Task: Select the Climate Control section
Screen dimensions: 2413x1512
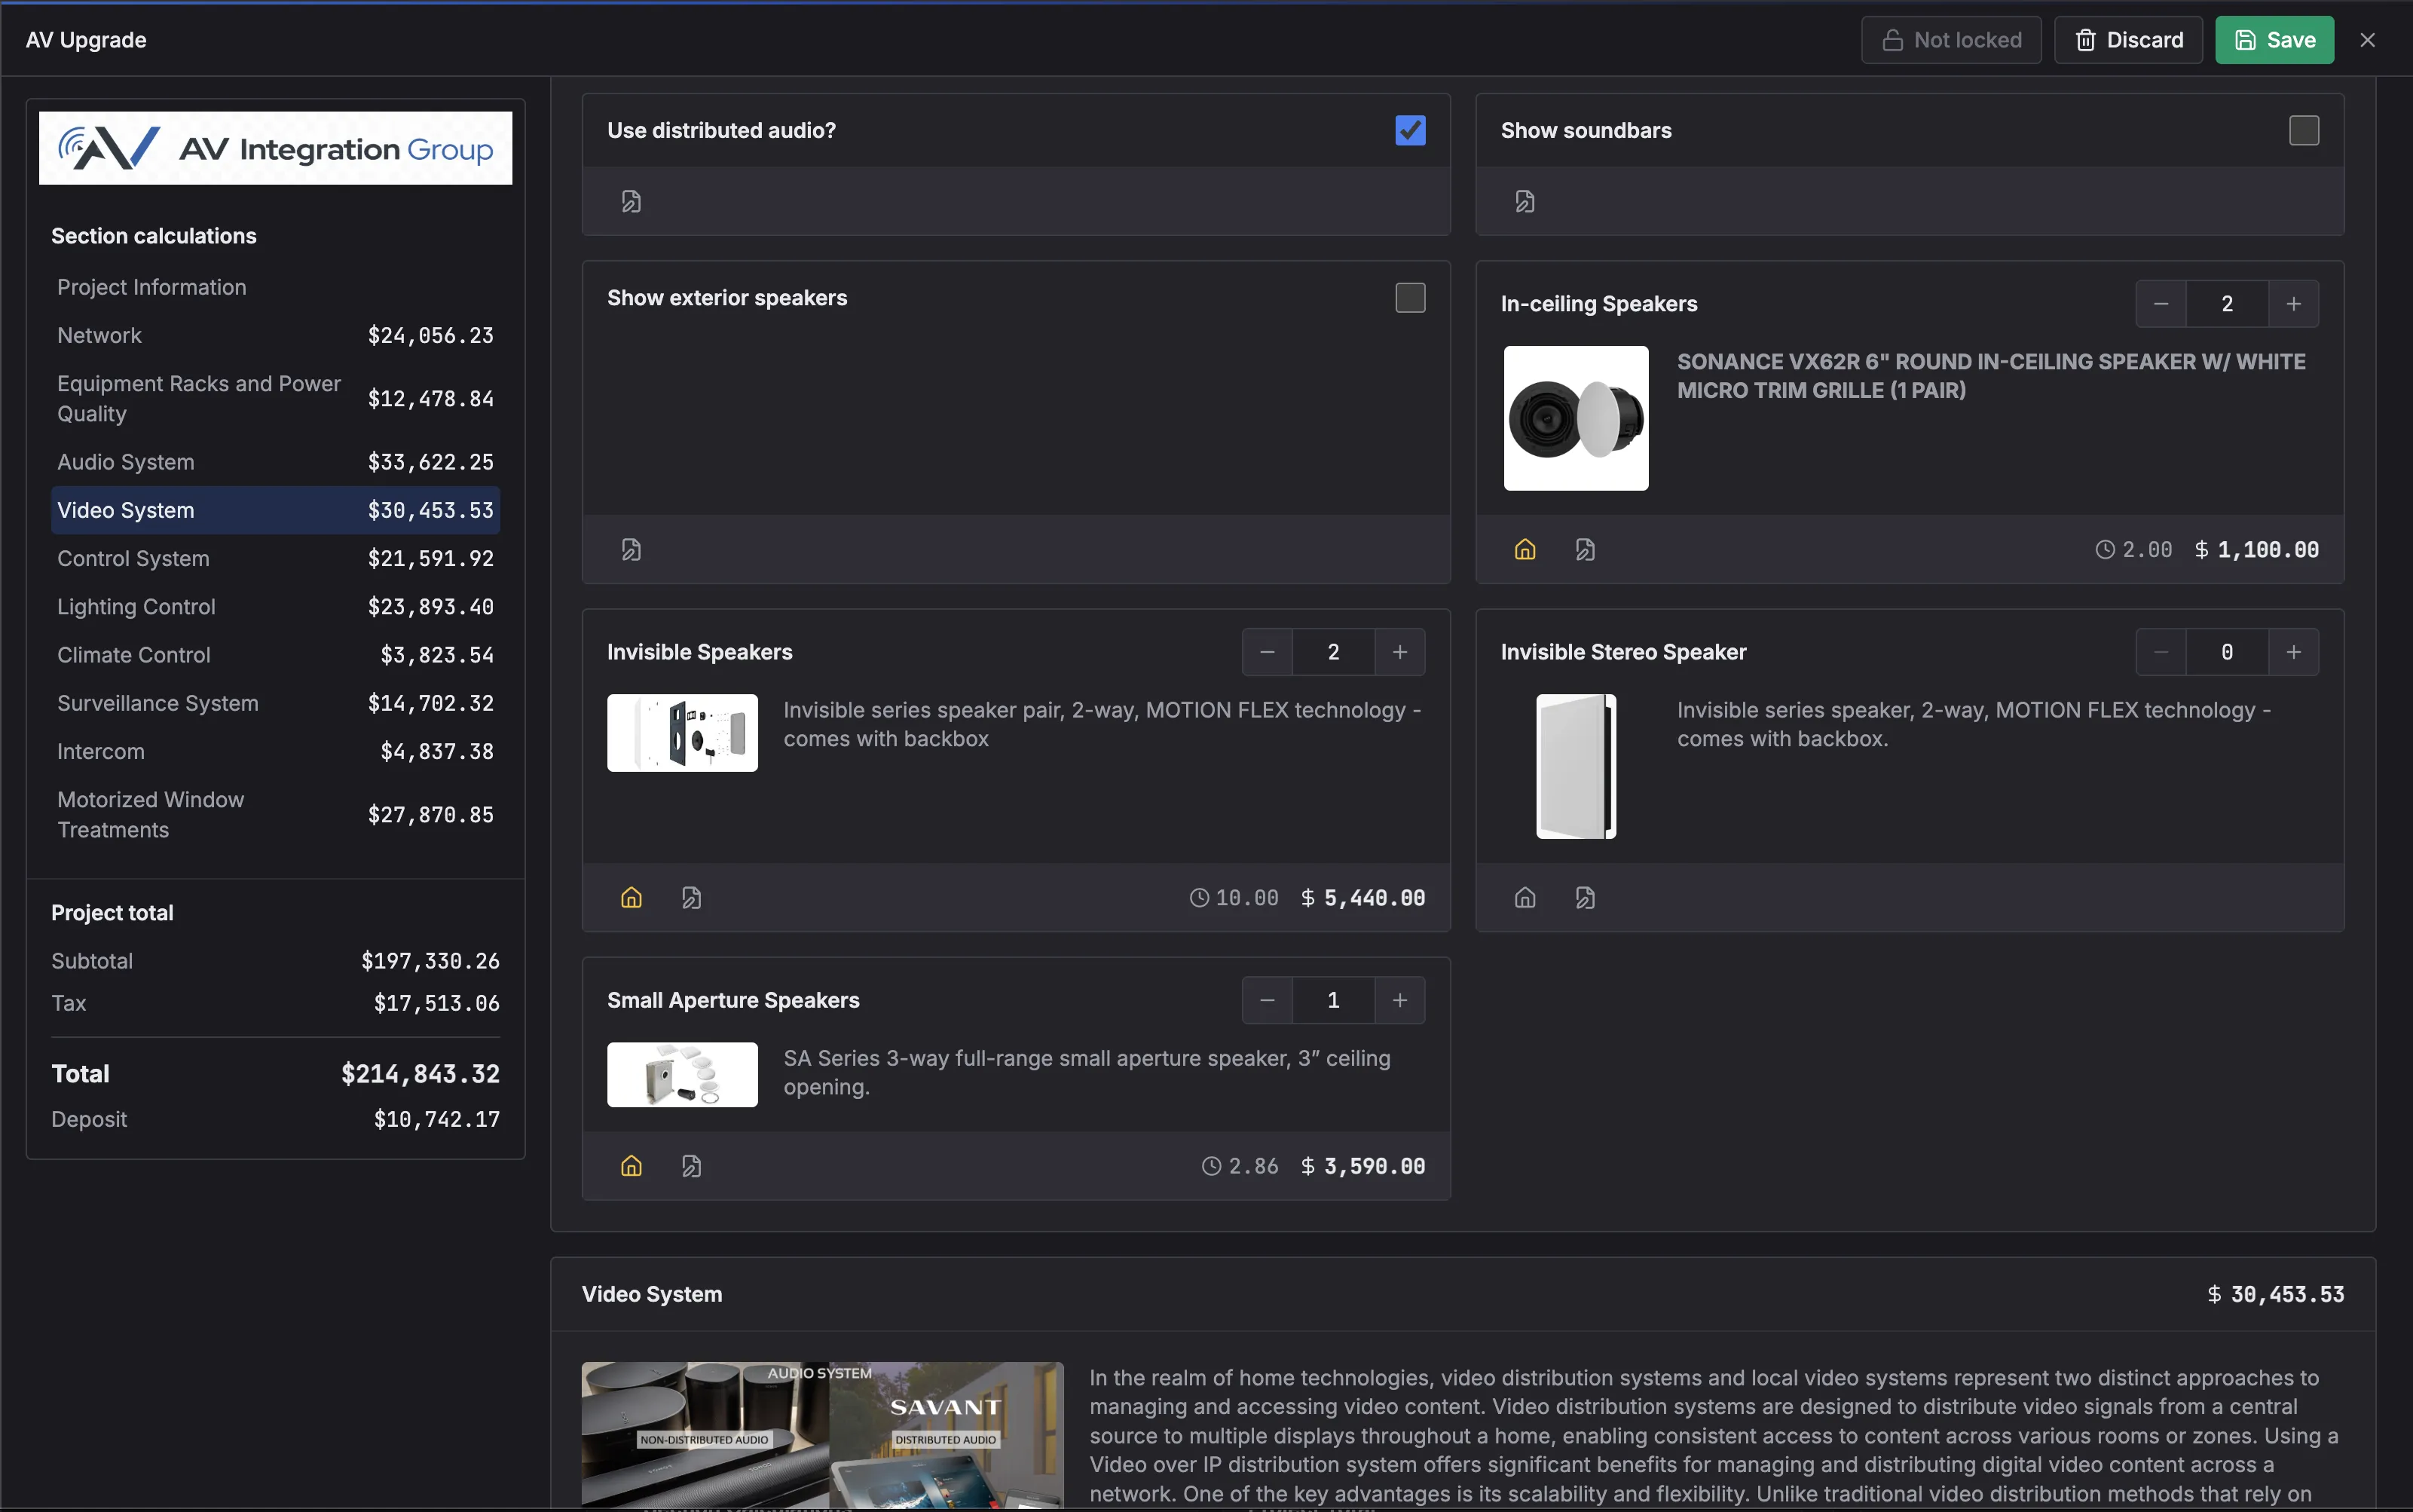Action: [275, 654]
